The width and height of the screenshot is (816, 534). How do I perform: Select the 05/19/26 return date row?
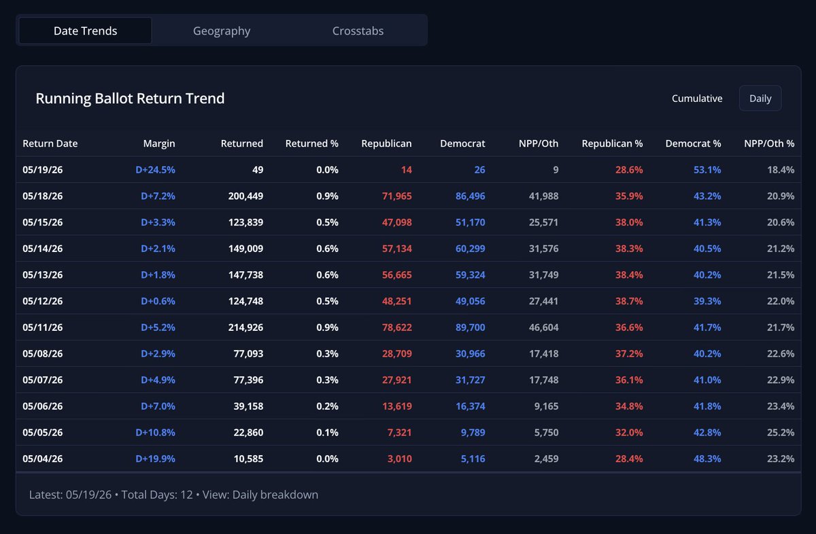[408, 170]
